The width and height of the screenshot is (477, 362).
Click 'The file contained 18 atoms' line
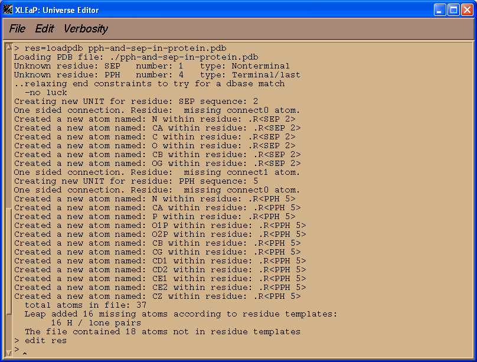(162, 331)
